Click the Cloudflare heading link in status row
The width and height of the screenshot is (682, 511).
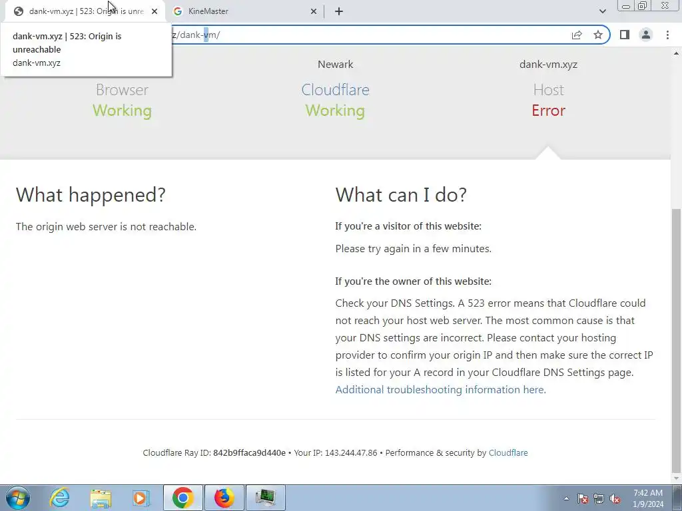[336, 90]
